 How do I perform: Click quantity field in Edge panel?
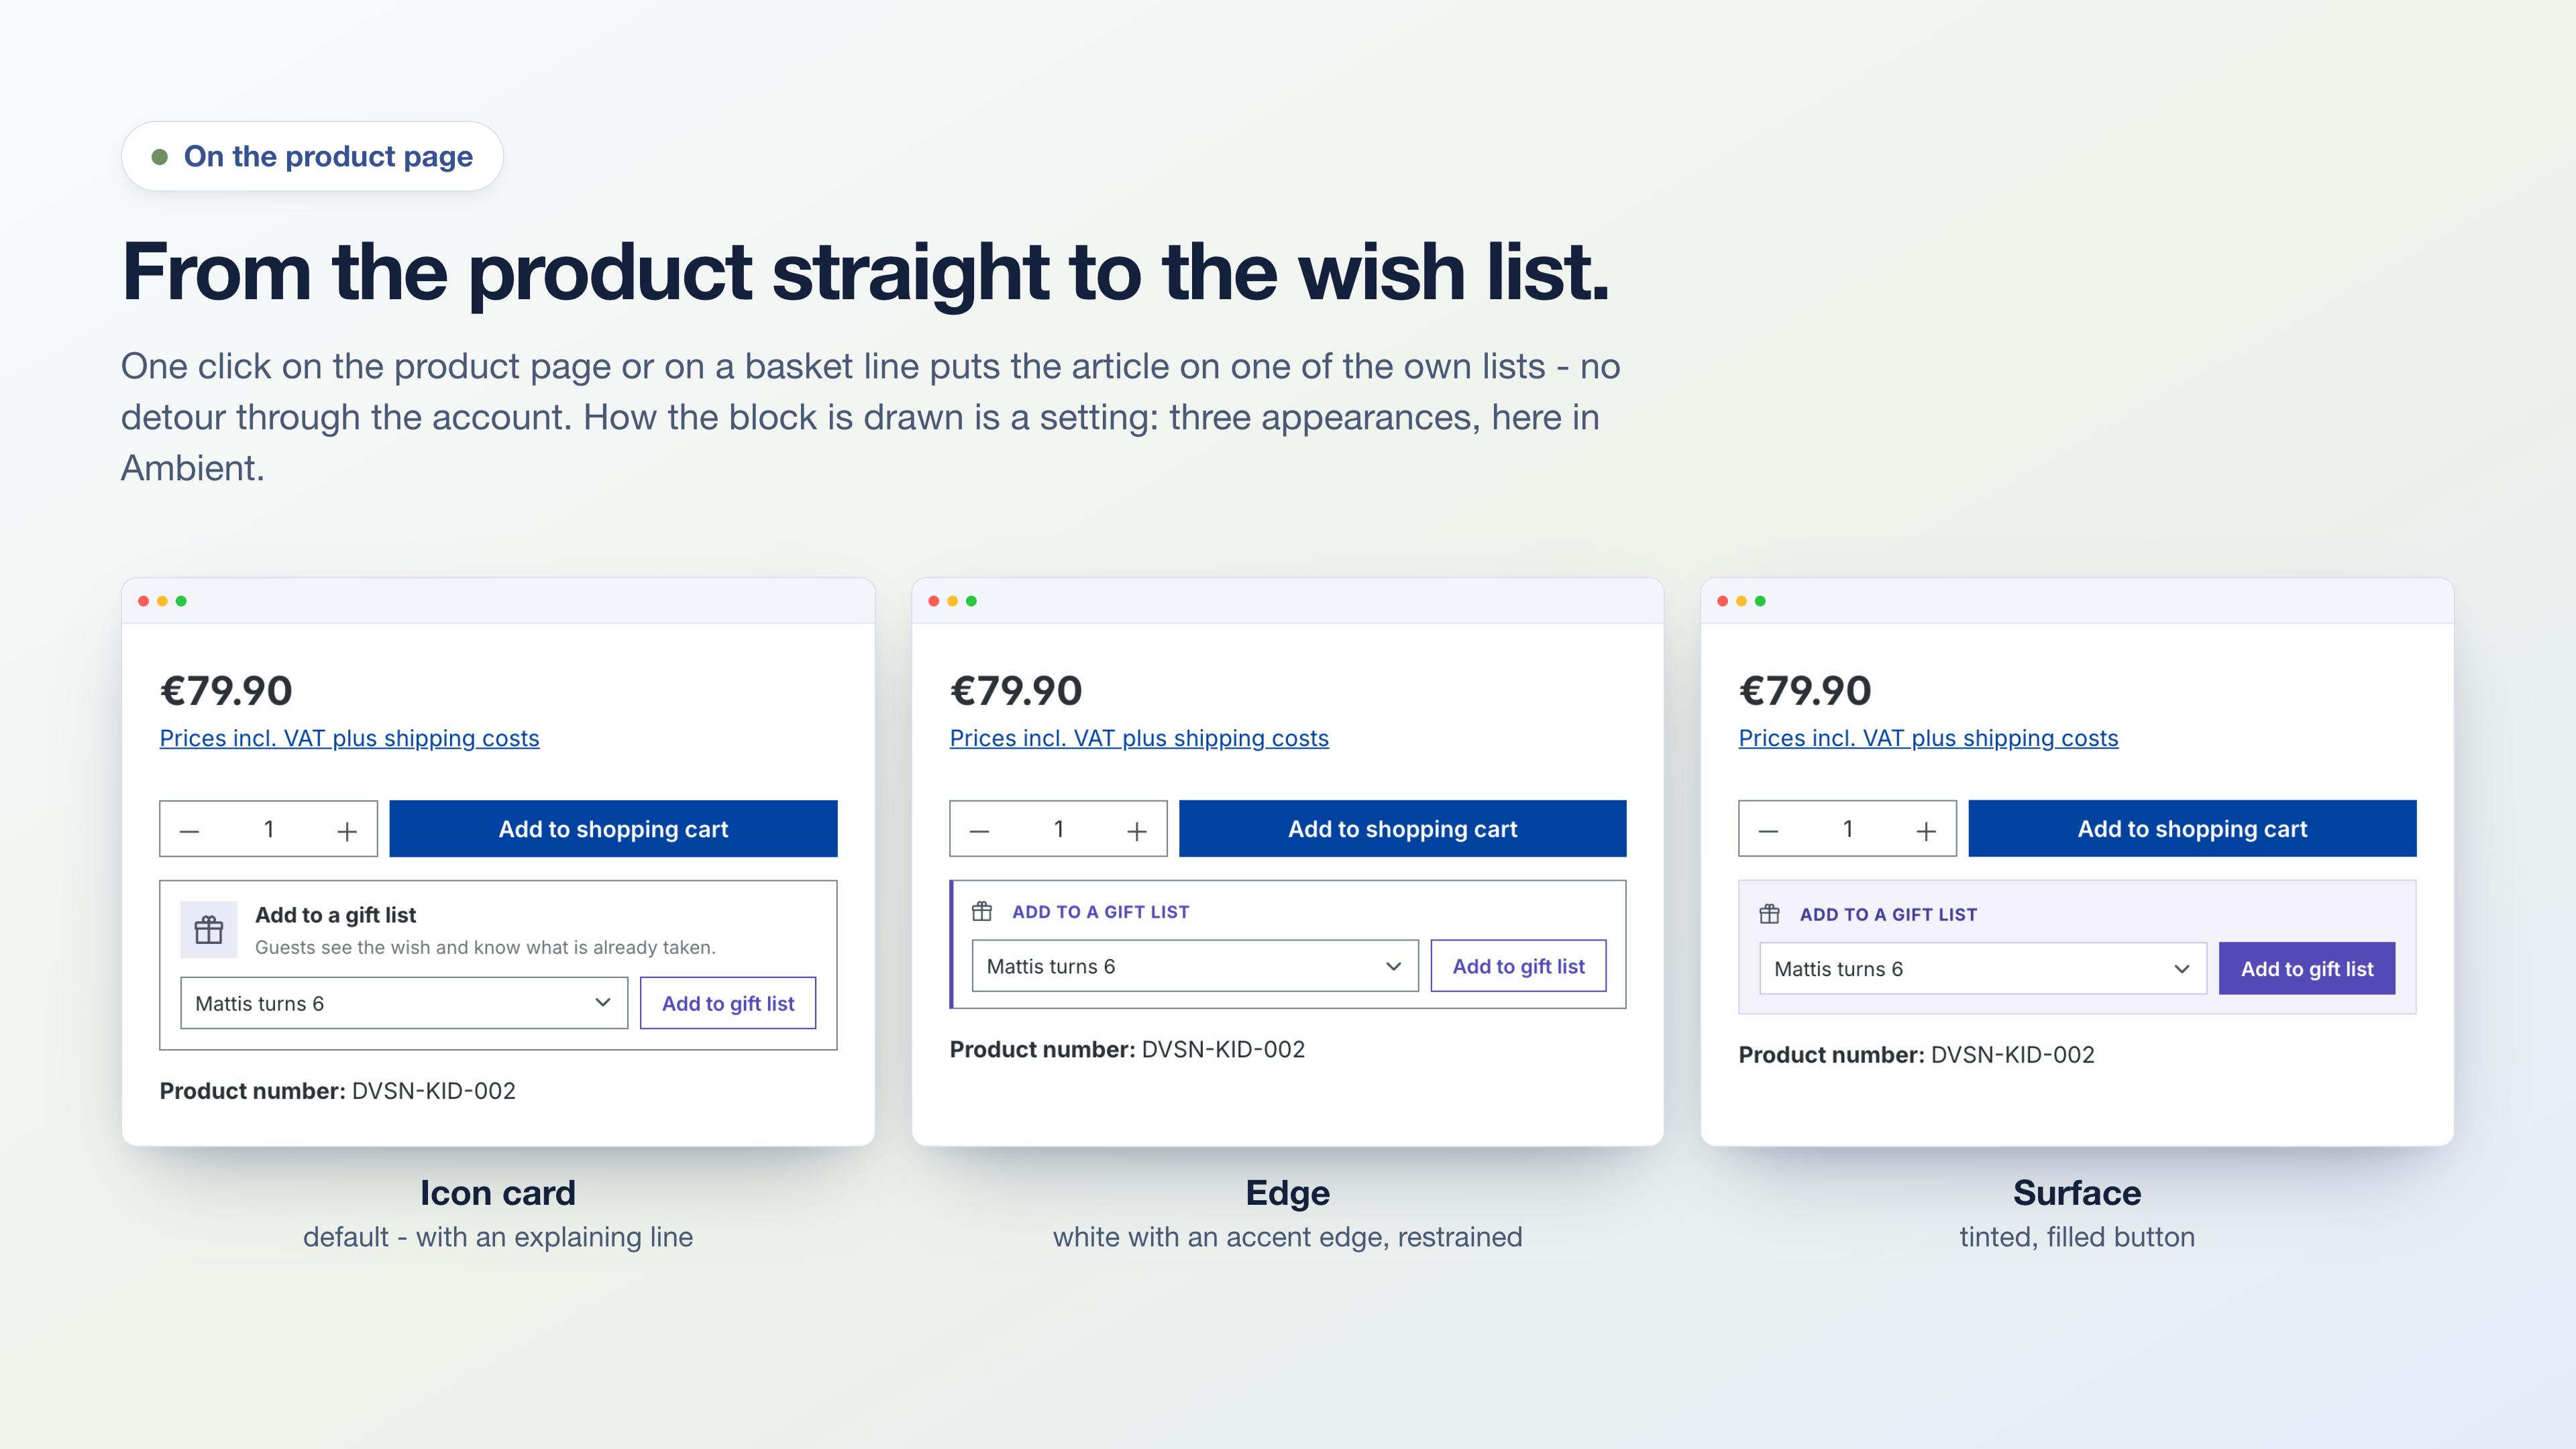pos(1058,829)
